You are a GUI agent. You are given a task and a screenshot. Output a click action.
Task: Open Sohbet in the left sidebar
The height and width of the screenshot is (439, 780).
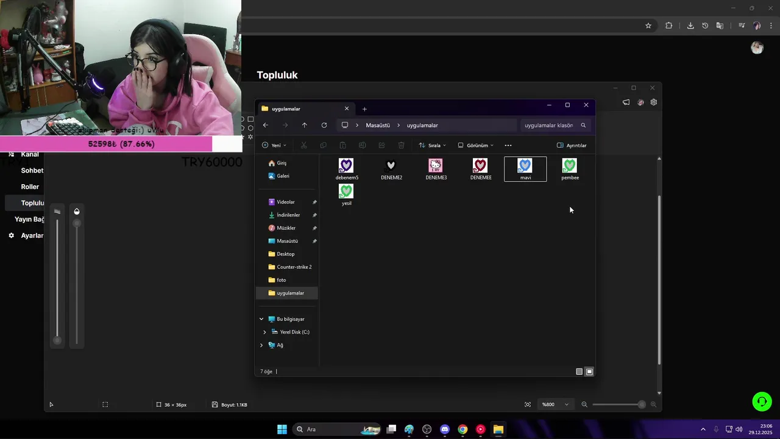point(32,171)
